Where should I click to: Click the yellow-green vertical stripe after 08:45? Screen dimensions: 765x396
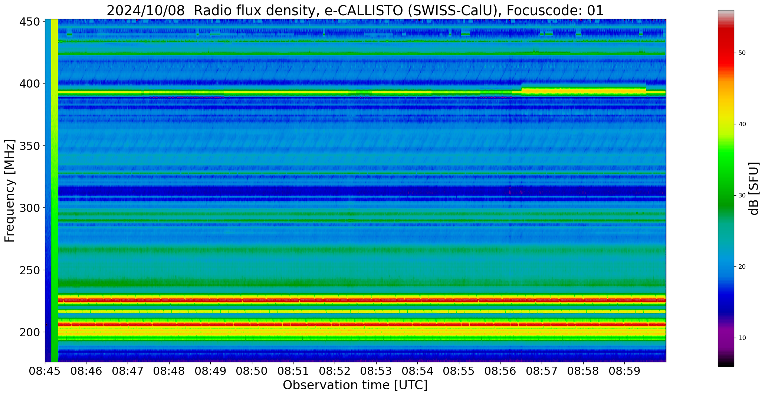point(55,190)
